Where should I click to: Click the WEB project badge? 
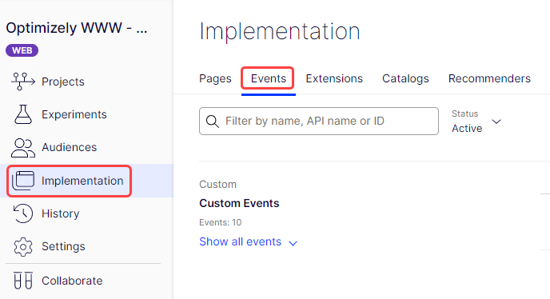click(22, 50)
